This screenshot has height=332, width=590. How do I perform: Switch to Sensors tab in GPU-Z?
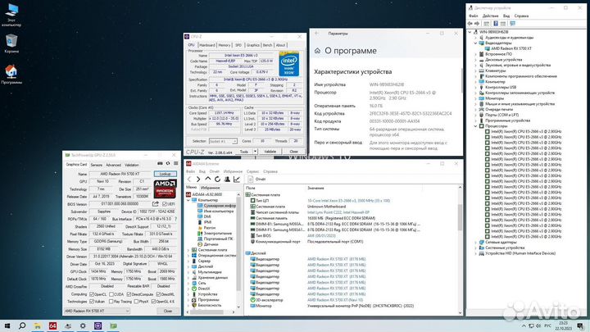pos(97,165)
